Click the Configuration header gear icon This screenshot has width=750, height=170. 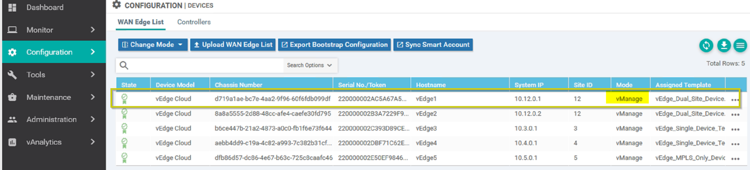click(x=117, y=5)
